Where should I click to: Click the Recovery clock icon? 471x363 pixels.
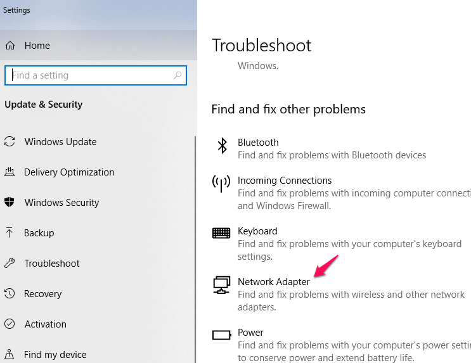[x=10, y=294]
